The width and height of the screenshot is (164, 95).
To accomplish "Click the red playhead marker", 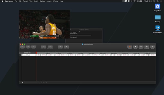I will (36, 53).
